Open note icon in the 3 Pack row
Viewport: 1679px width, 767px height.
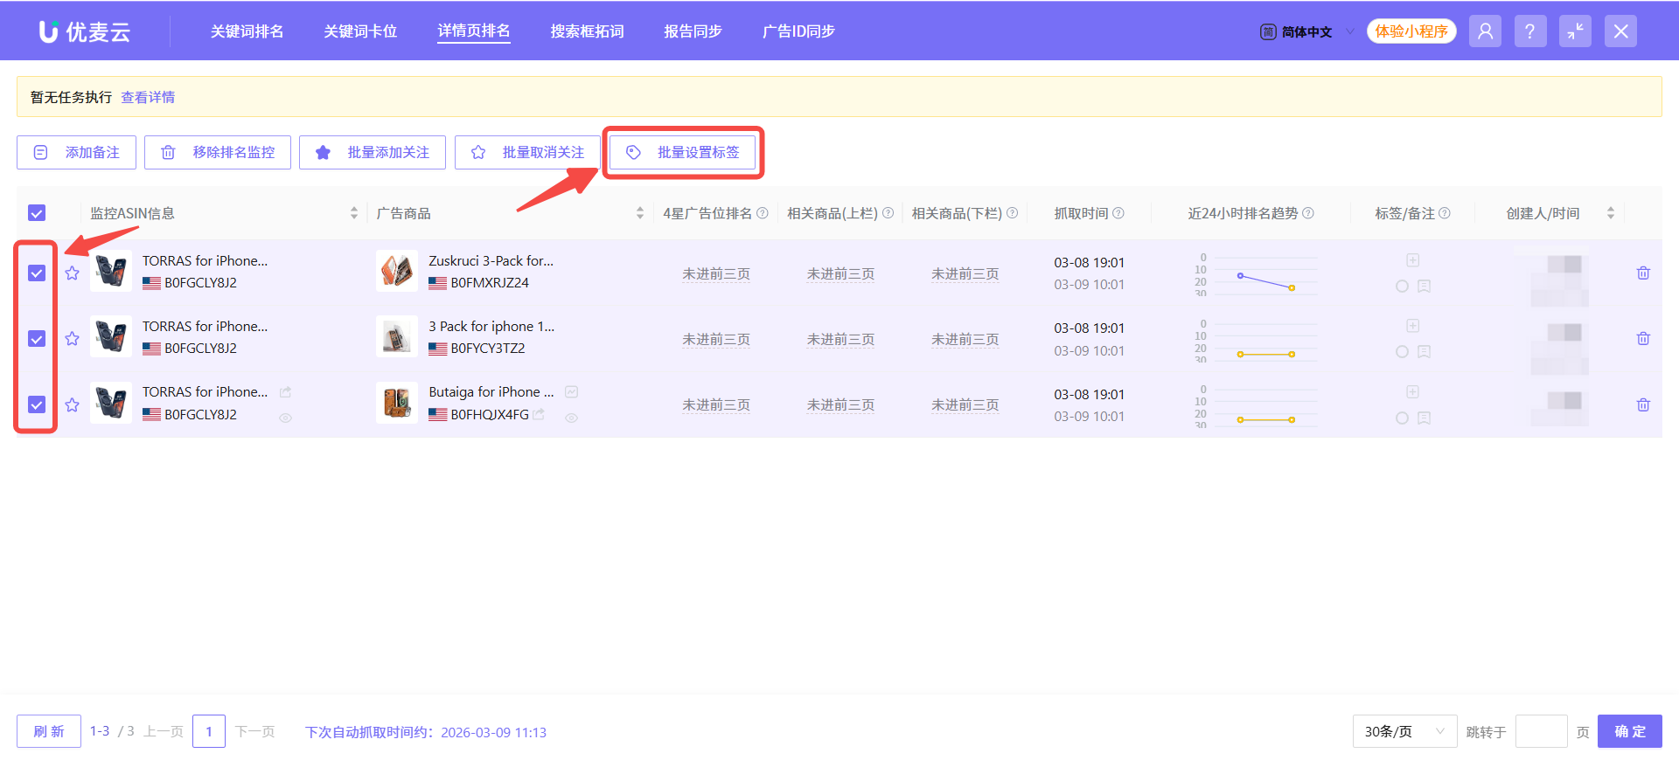click(1424, 352)
